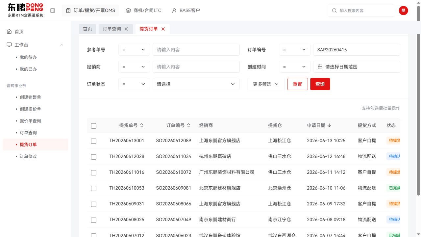Click the 已完成 status of row TH20260610053
Image resolution: width=421 pixels, height=237 pixels.
point(394,188)
